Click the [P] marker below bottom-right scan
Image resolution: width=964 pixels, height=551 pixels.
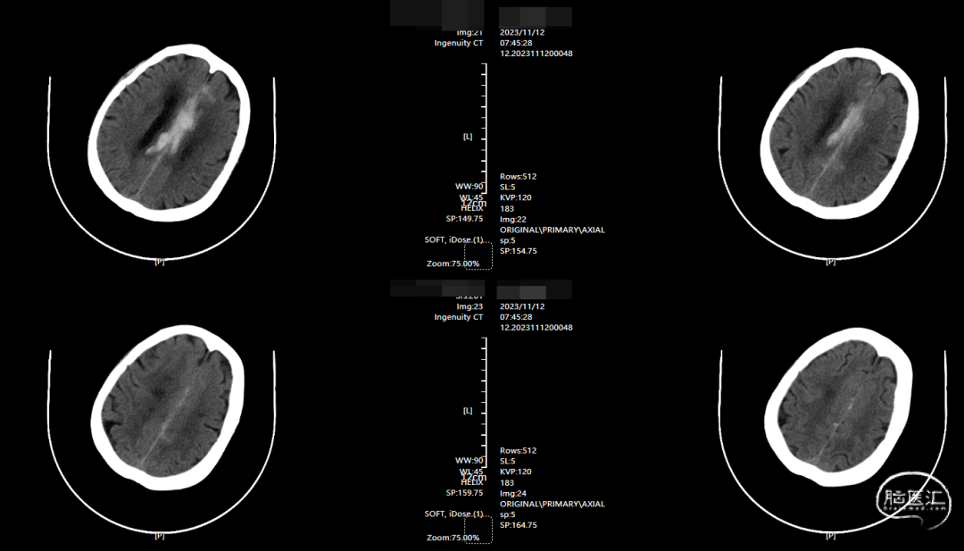(830, 536)
